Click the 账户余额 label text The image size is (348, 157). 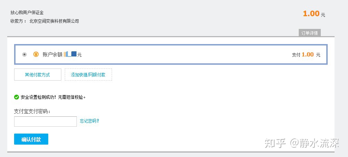(x=52, y=54)
